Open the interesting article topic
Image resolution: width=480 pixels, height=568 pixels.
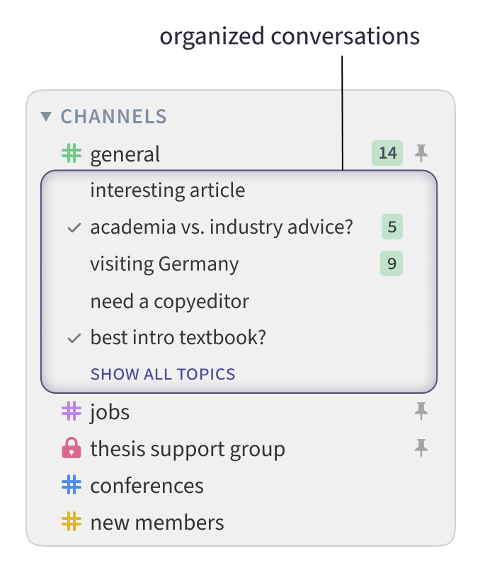(x=168, y=190)
